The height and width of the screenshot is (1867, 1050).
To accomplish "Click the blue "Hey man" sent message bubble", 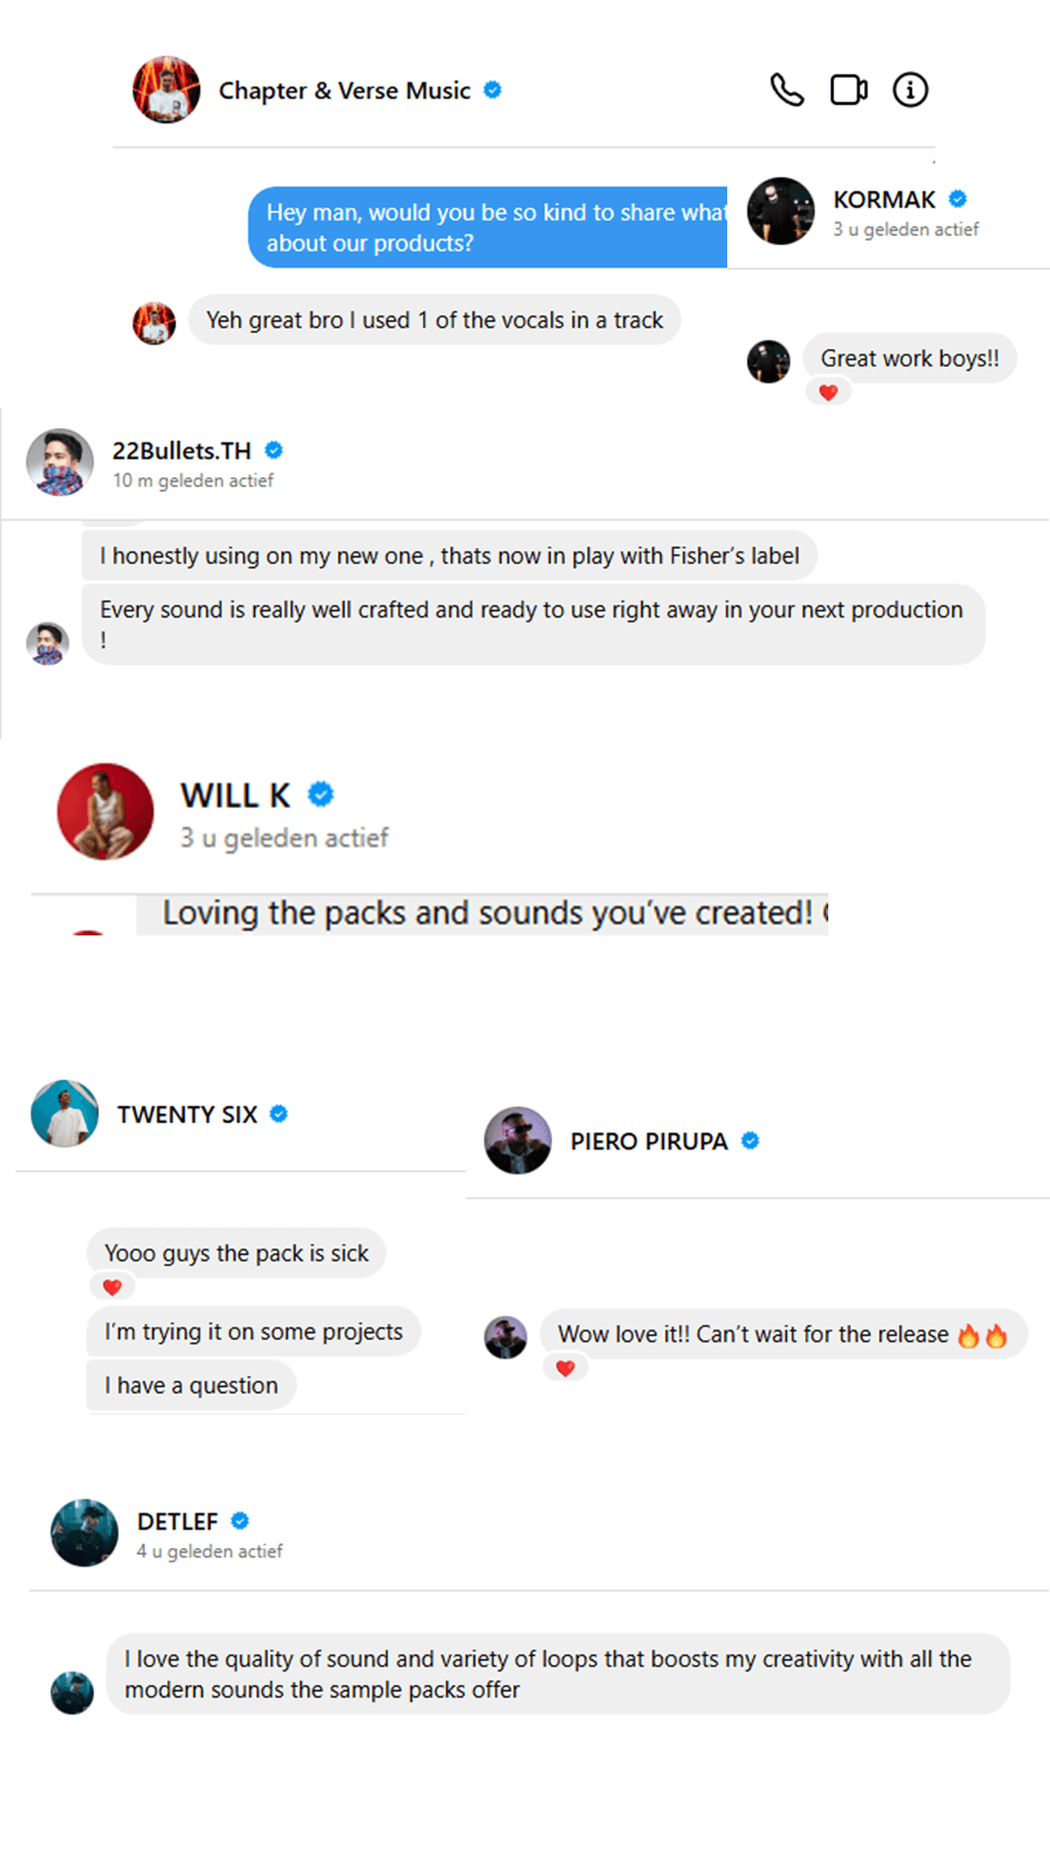I will [488, 228].
